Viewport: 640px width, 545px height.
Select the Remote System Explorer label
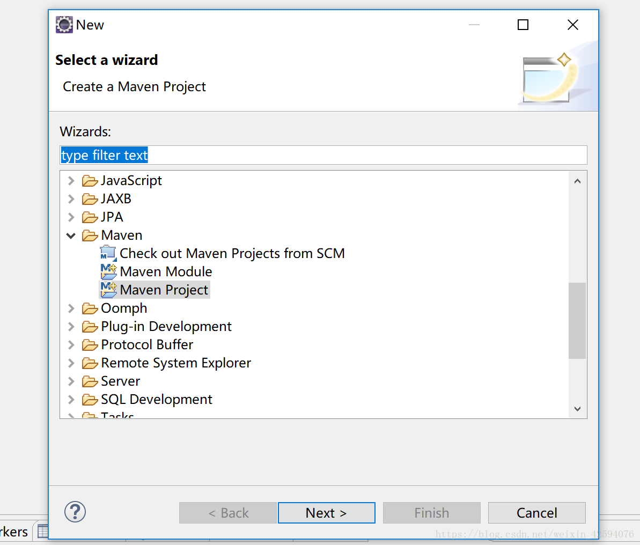pyautogui.click(x=176, y=363)
